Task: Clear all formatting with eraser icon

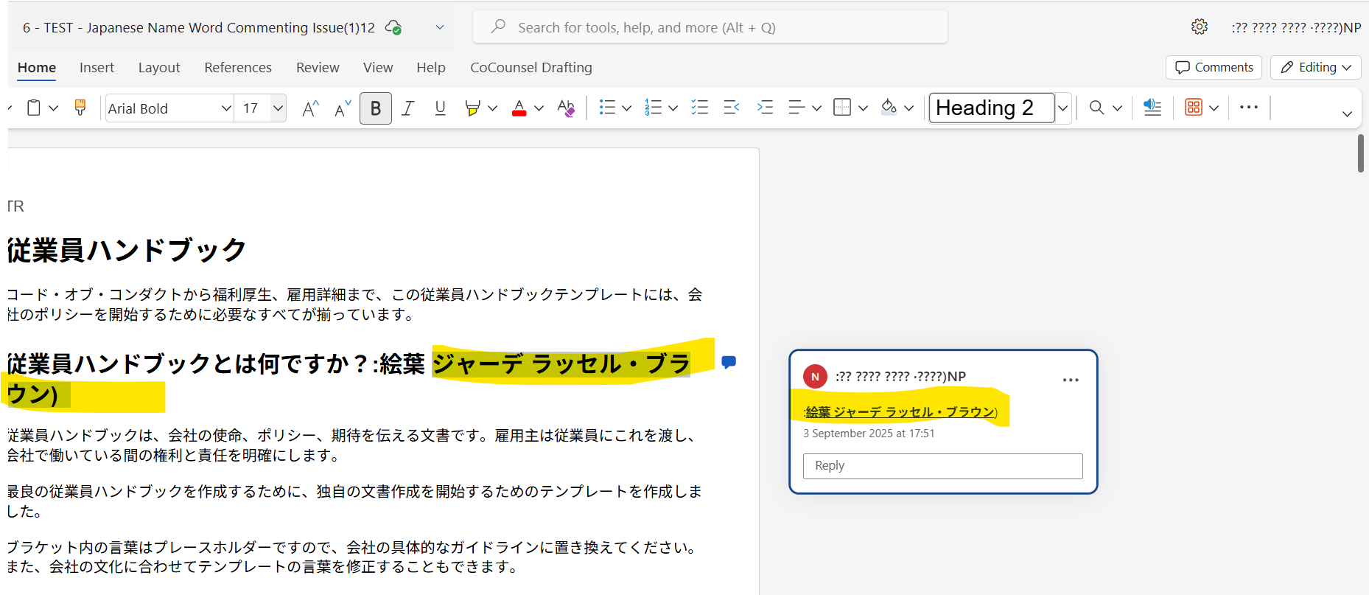Action: coord(566,108)
